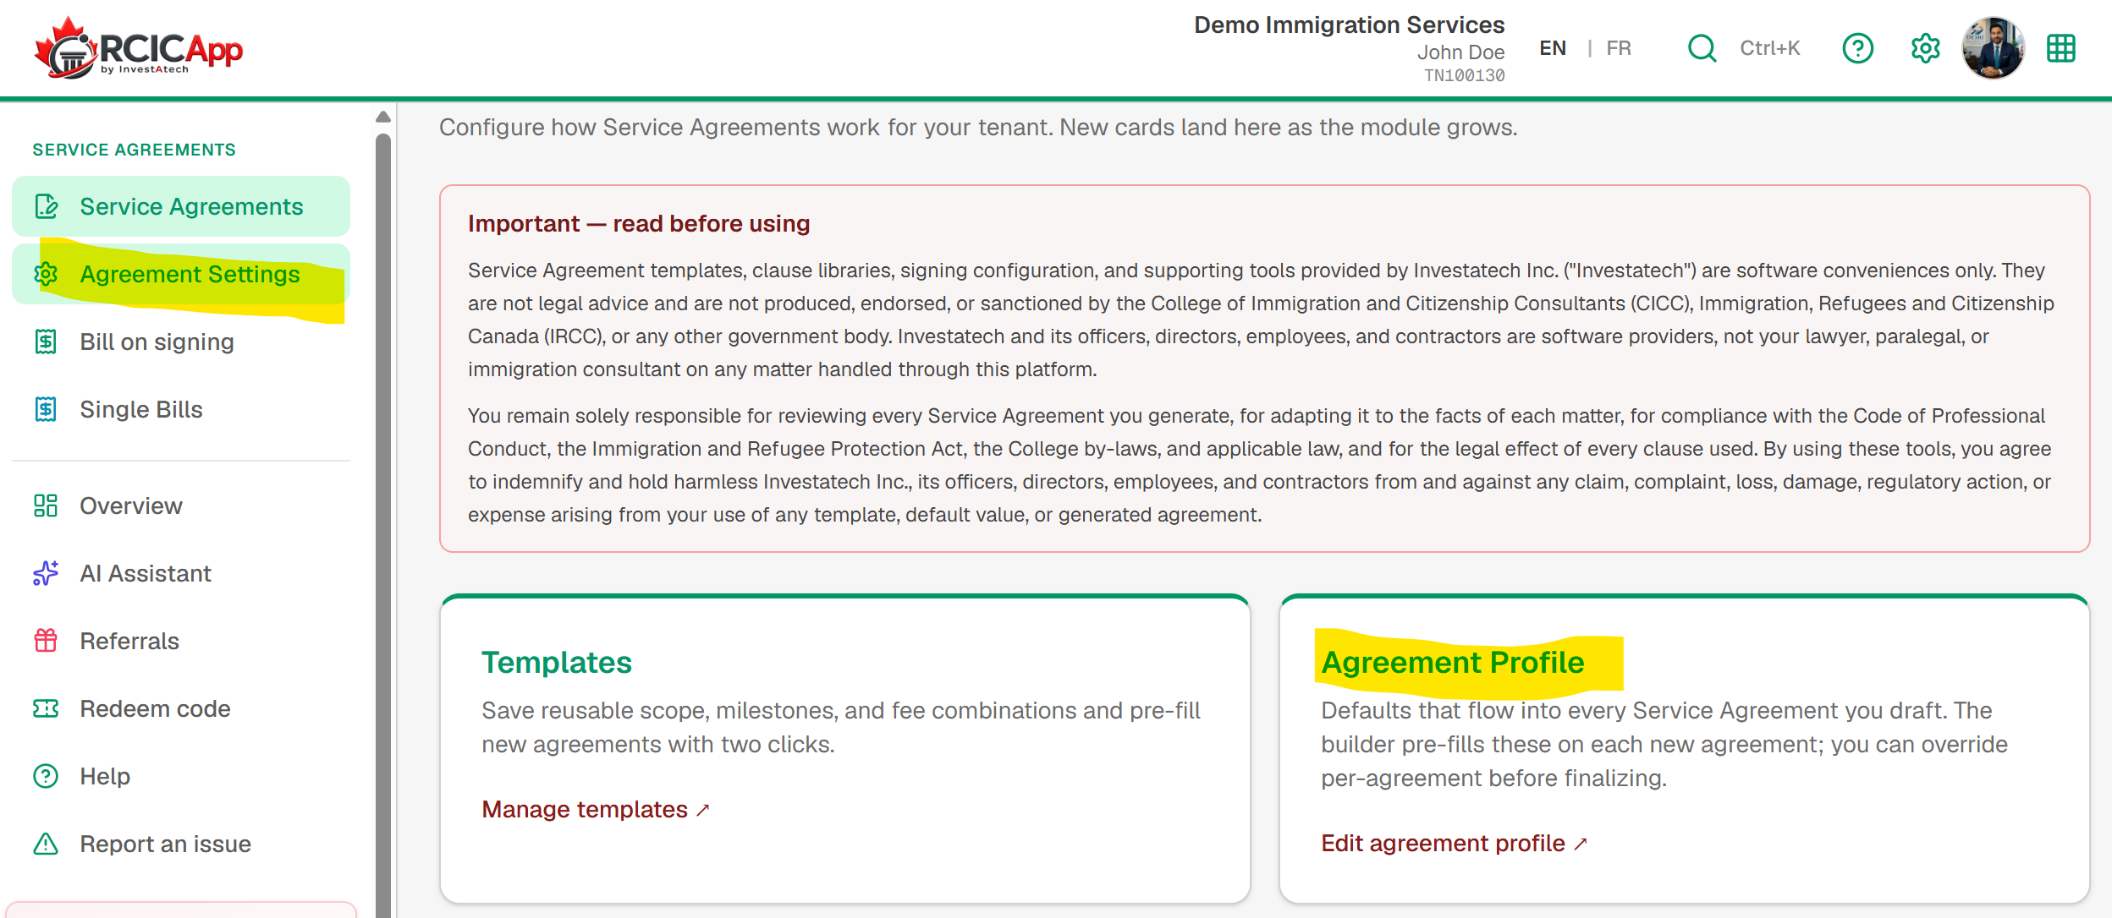Open the settings gear icon in header
This screenshot has width=2112, height=918.
point(1925,48)
